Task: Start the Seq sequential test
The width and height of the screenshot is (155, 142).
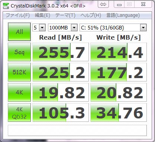Action: 19,52
